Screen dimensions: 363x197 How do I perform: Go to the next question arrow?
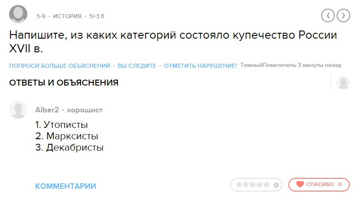(343, 15)
